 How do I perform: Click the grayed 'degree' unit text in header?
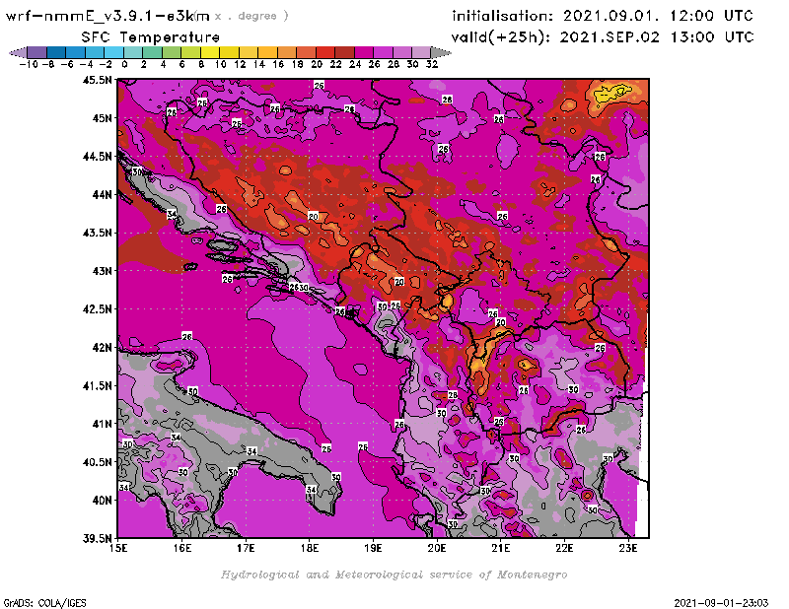pos(257,17)
